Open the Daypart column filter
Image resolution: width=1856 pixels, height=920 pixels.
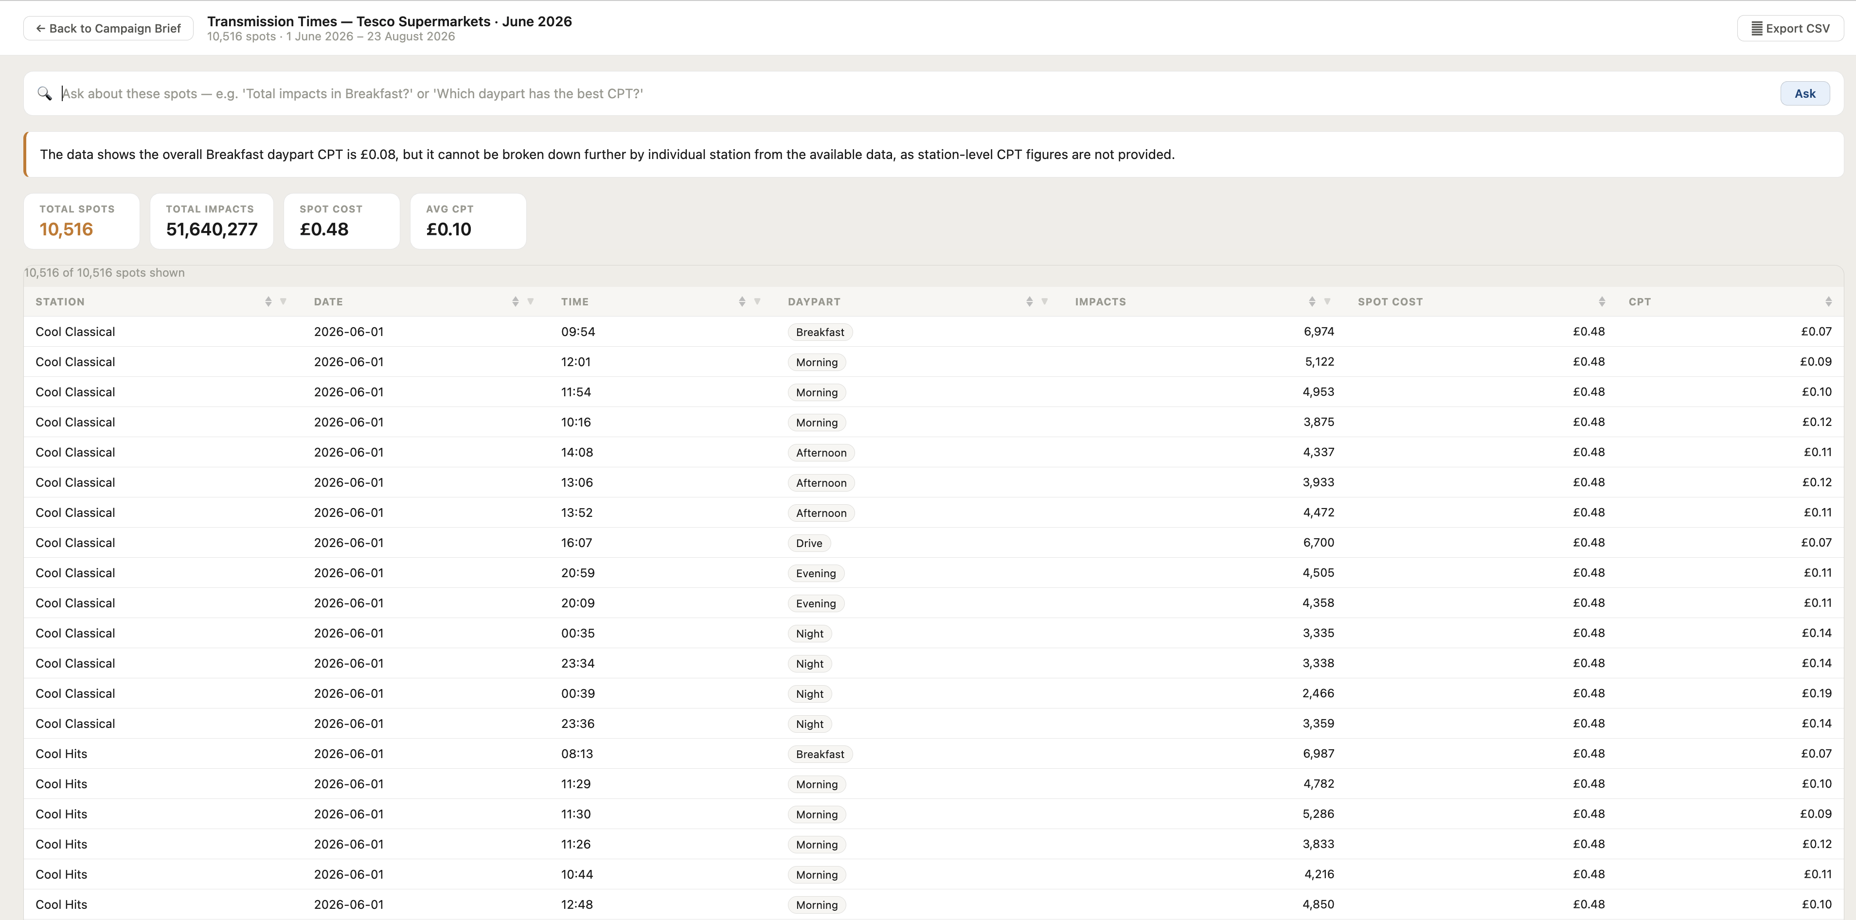coord(1045,302)
